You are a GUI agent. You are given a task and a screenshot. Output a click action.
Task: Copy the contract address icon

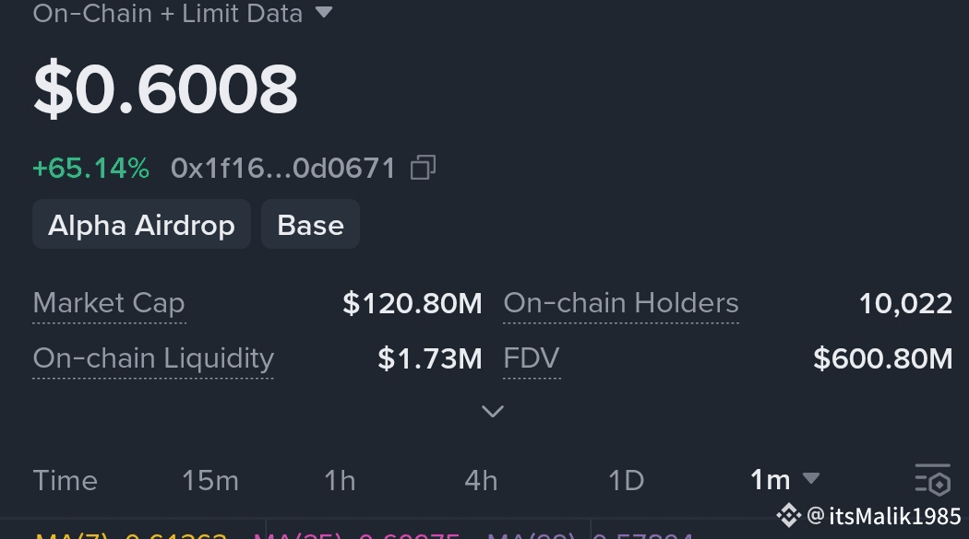(424, 168)
